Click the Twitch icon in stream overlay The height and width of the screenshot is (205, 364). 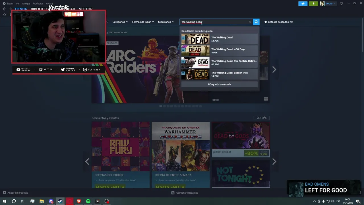point(41,69)
